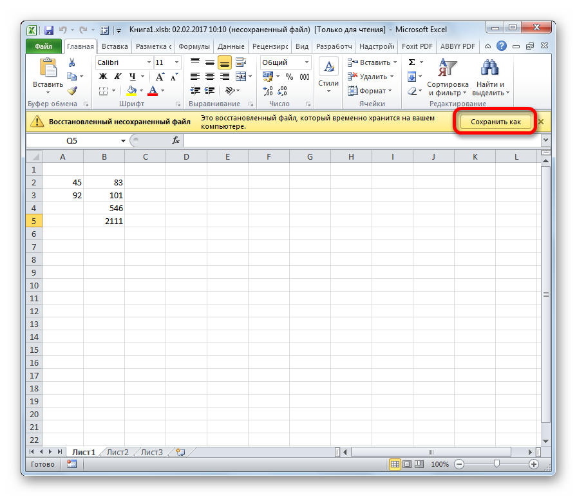The height and width of the screenshot is (497, 577).
Task: Open Sort and Filter tool
Action: click(x=448, y=77)
